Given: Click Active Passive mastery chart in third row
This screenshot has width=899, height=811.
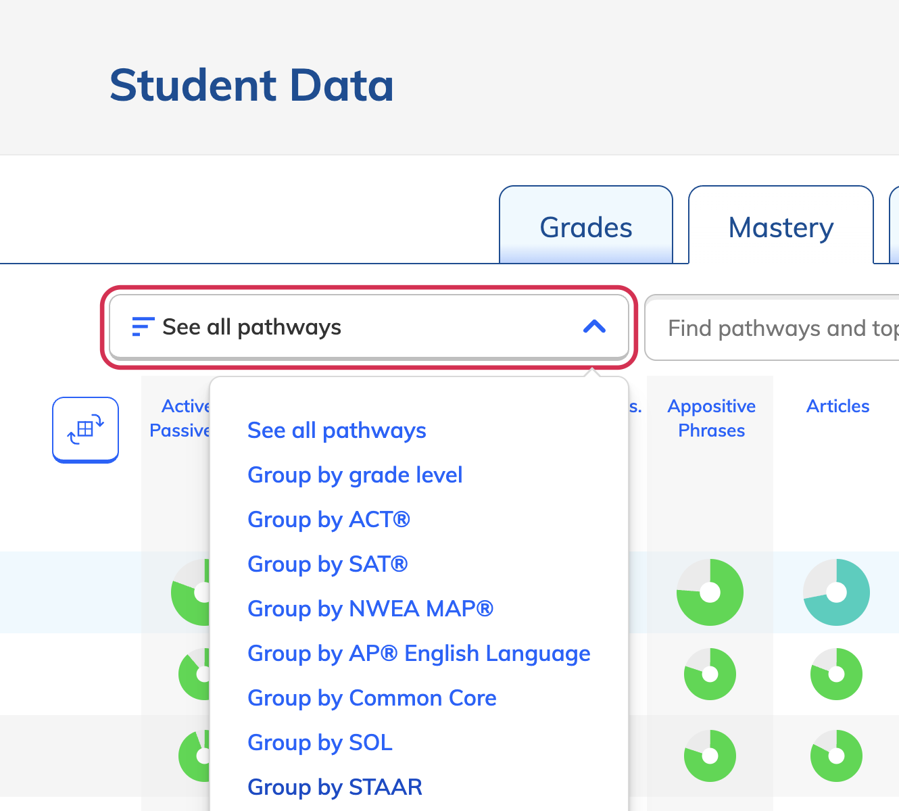Looking at the screenshot, I should (x=195, y=756).
